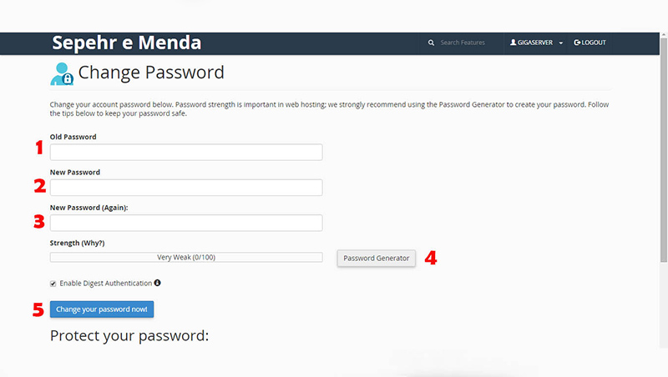Click the Very Weak strength meter bar
Screen dimensions: 668x377
pos(186,258)
